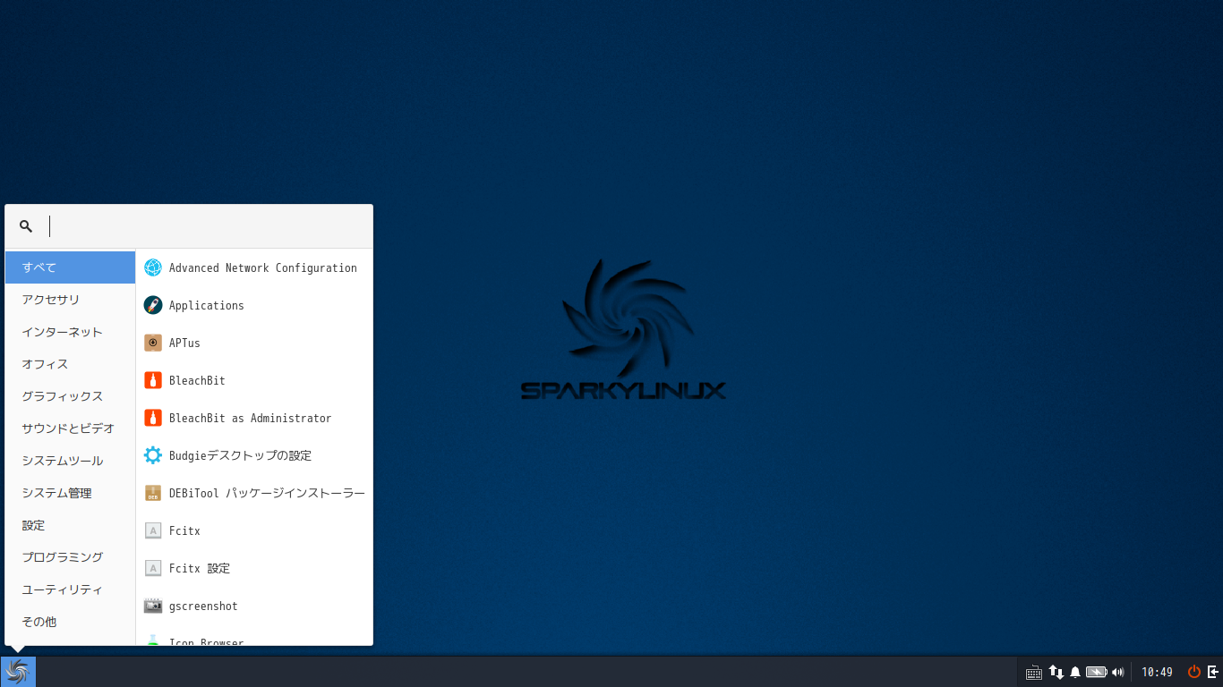The image size is (1223, 687).
Task: Select the オフィス category
Action: 70,364
